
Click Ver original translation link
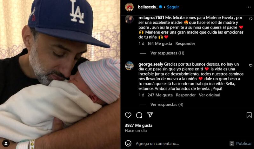point(210,95)
